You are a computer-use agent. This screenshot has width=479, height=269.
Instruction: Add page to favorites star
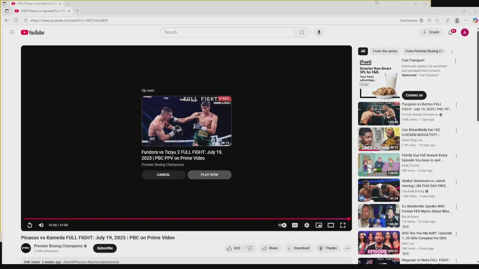[437, 21]
